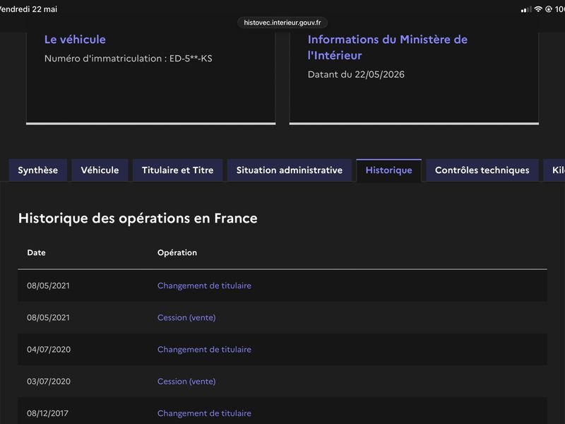This screenshot has height=424, width=565.
Task: Click the Date column header
Action: [x=37, y=252]
